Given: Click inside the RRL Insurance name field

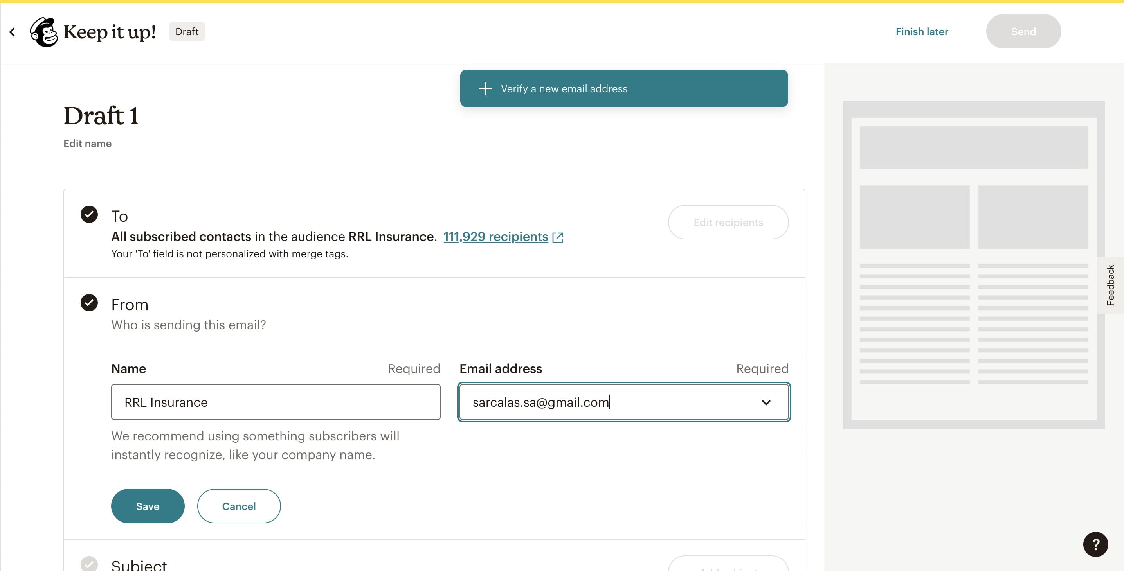Looking at the screenshot, I should click(x=276, y=402).
